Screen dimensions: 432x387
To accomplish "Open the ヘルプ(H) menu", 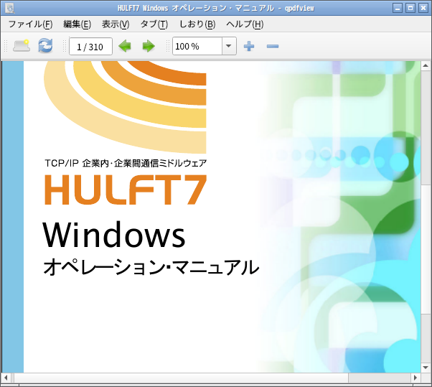I will [245, 24].
